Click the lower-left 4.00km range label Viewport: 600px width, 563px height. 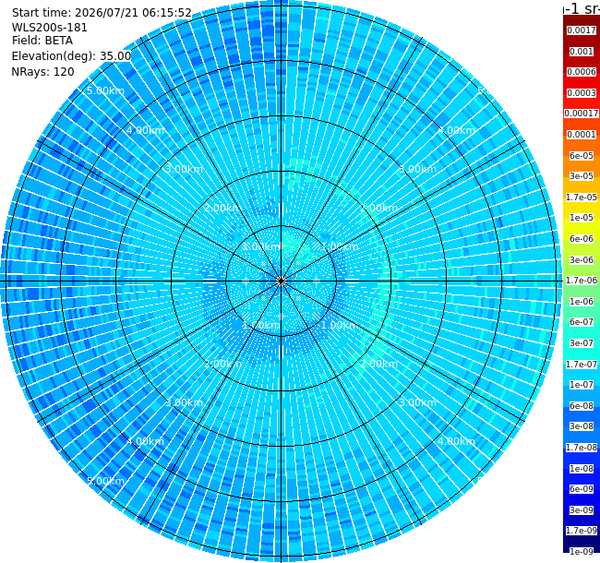[x=145, y=441]
